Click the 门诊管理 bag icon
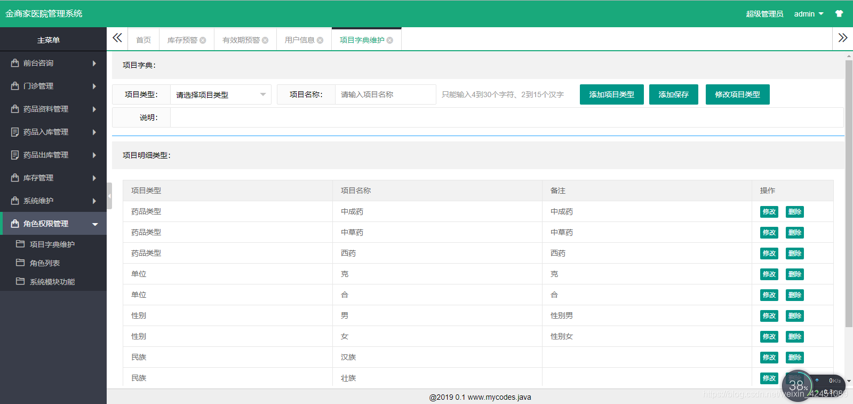The height and width of the screenshot is (404, 853). pyautogui.click(x=15, y=86)
